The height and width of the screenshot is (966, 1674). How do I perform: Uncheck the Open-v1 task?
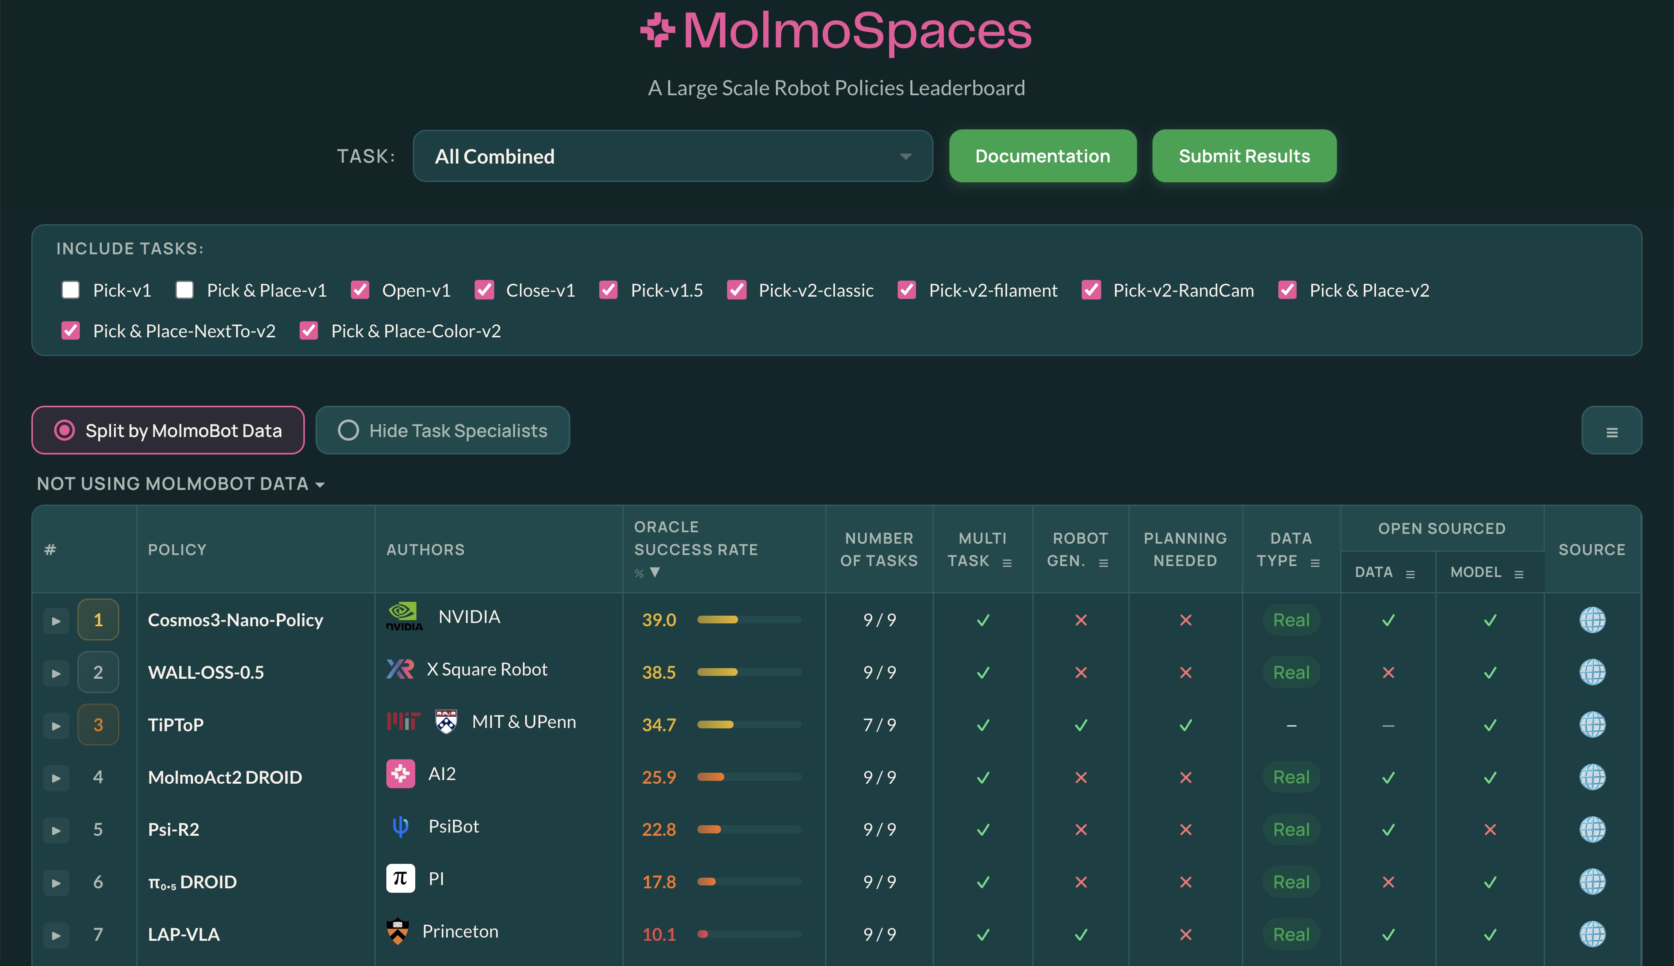[360, 290]
